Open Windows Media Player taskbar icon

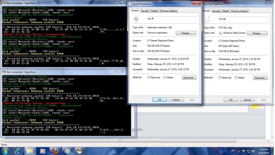coord(42,151)
